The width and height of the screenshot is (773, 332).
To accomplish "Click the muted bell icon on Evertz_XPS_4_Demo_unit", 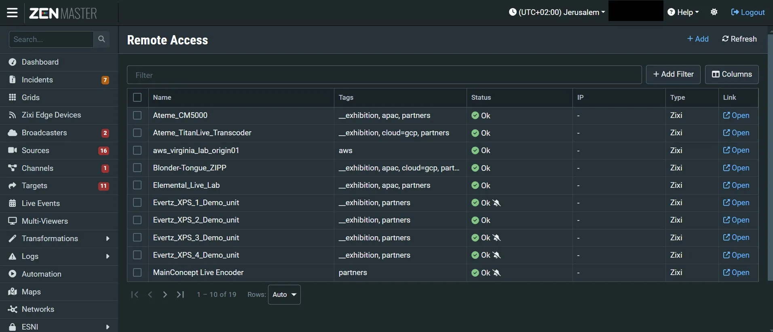I will tap(497, 255).
